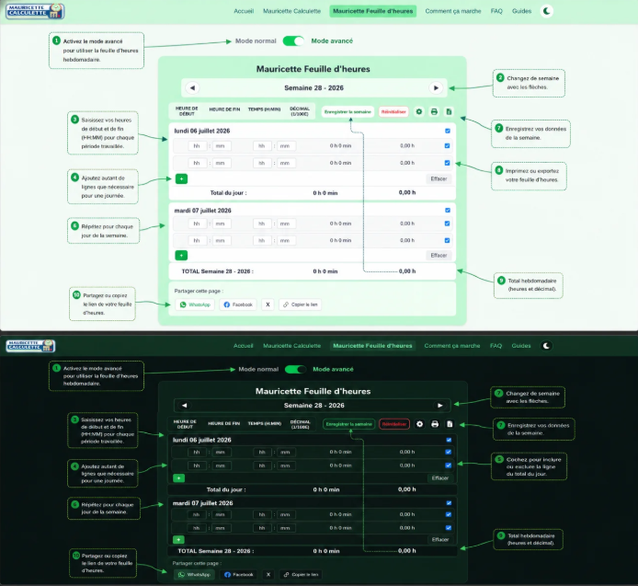638x586 pixels.
Task: Click Effacer under mardi in the light theme
Action: click(x=439, y=256)
